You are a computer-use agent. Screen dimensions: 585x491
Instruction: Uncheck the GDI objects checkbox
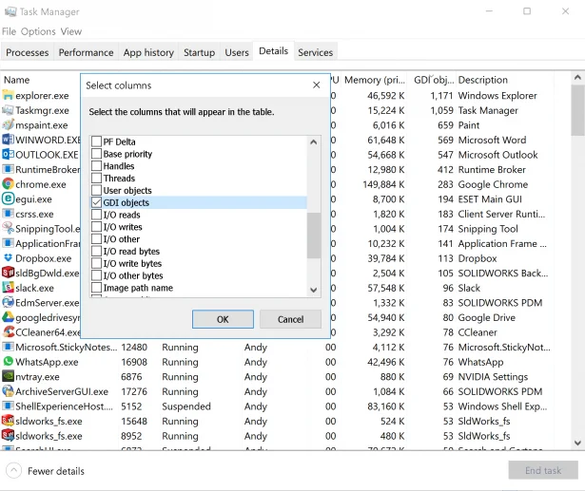[96, 203]
